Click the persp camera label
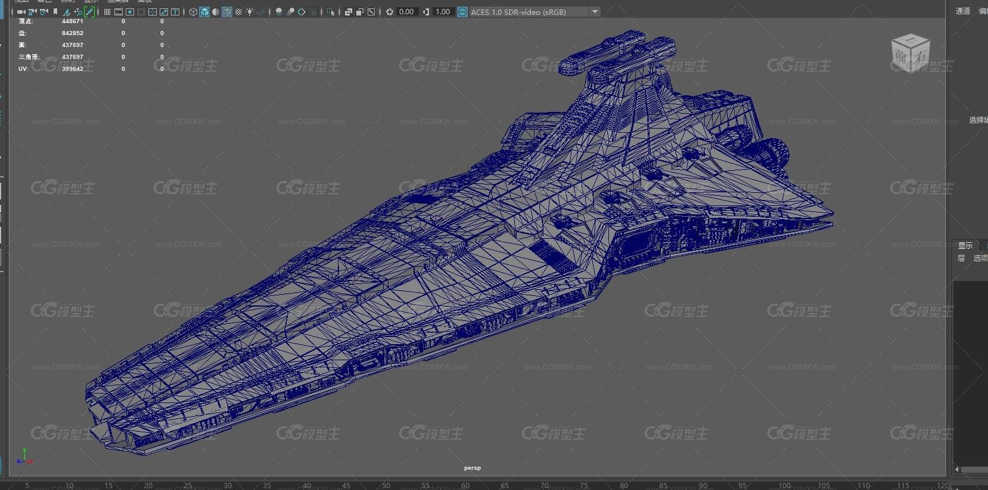Screen dimensions: 988x490 [x=473, y=468]
